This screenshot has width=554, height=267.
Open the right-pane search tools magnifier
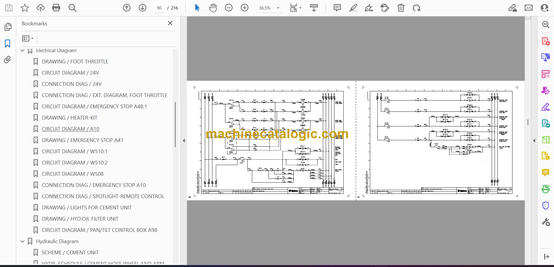pos(545,24)
